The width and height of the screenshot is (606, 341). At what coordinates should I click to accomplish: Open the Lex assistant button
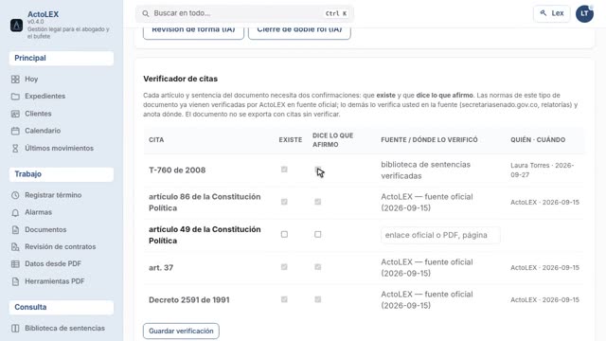[551, 13]
